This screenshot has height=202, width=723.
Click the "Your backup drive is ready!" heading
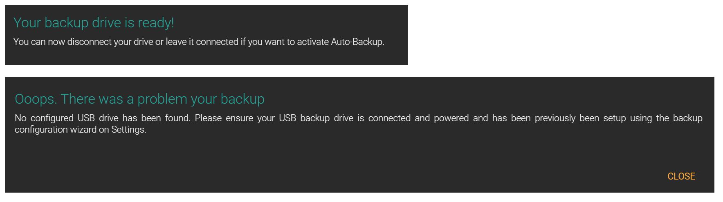tap(94, 23)
